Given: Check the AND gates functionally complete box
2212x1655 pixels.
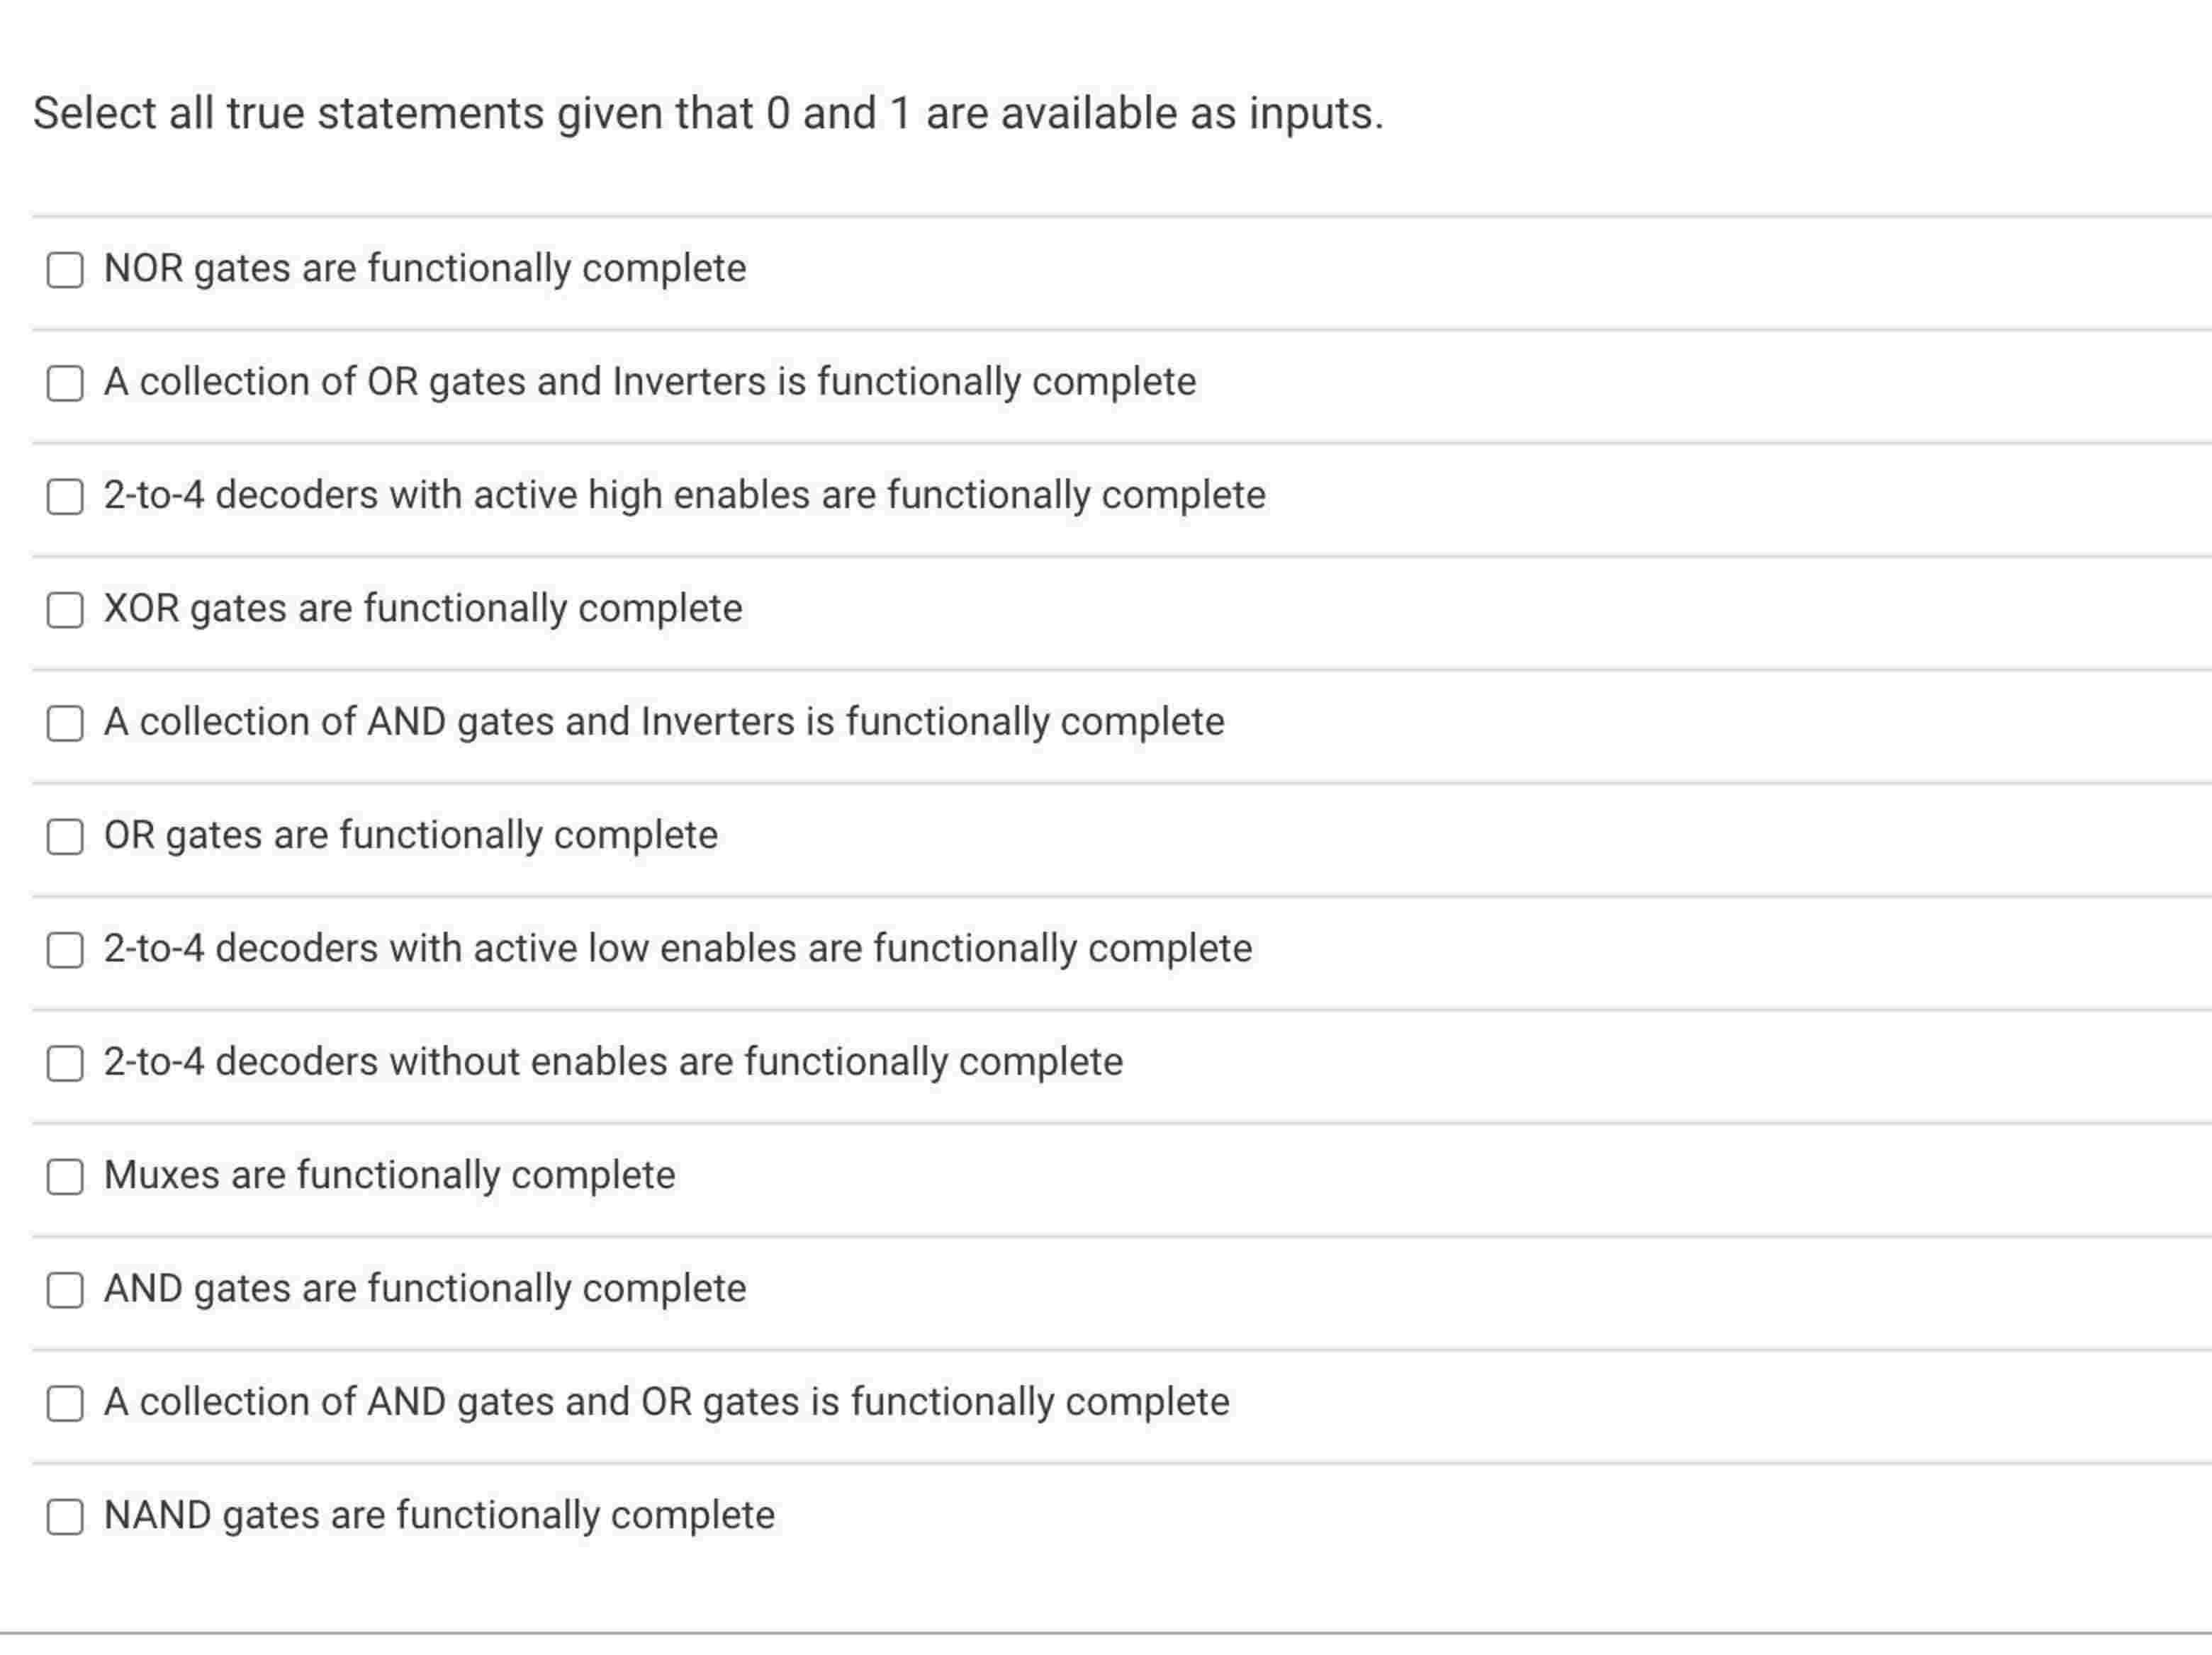Looking at the screenshot, I should (x=65, y=1290).
